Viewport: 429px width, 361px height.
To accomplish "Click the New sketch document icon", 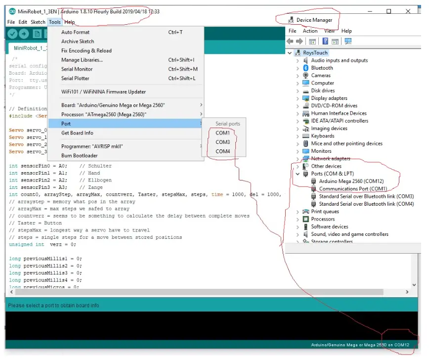I will pyautogui.click(x=37, y=34).
